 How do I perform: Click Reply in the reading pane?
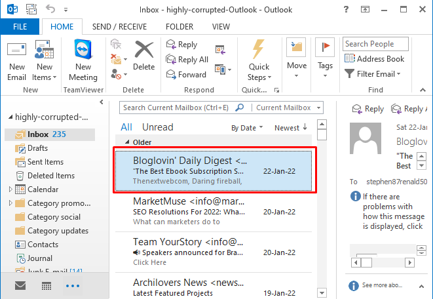click(368, 109)
